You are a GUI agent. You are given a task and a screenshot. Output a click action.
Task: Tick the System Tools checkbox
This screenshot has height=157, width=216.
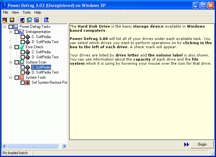[17, 77]
